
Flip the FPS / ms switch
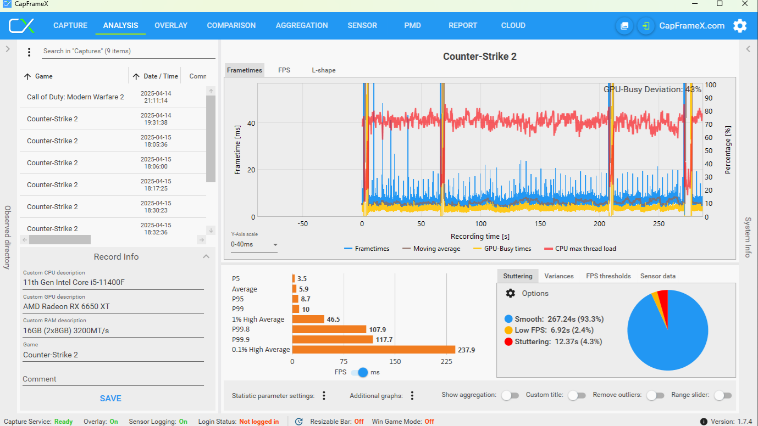(359, 372)
